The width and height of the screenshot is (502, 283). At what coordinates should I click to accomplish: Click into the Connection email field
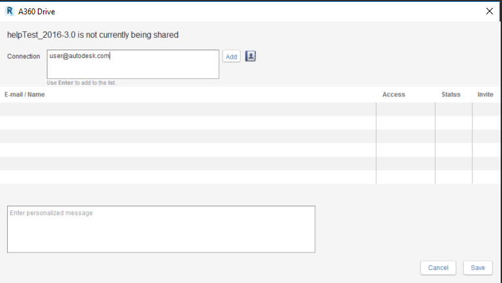pyautogui.click(x=133, y=64)
